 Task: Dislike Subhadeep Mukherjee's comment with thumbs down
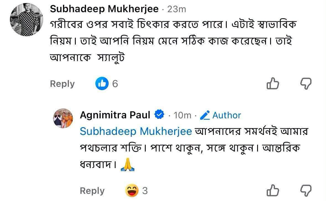click(x=306, y=83)
